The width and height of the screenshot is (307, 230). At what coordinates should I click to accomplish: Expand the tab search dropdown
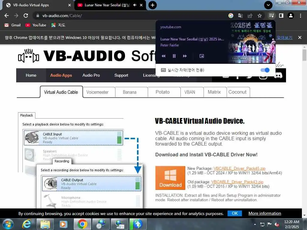268,5
